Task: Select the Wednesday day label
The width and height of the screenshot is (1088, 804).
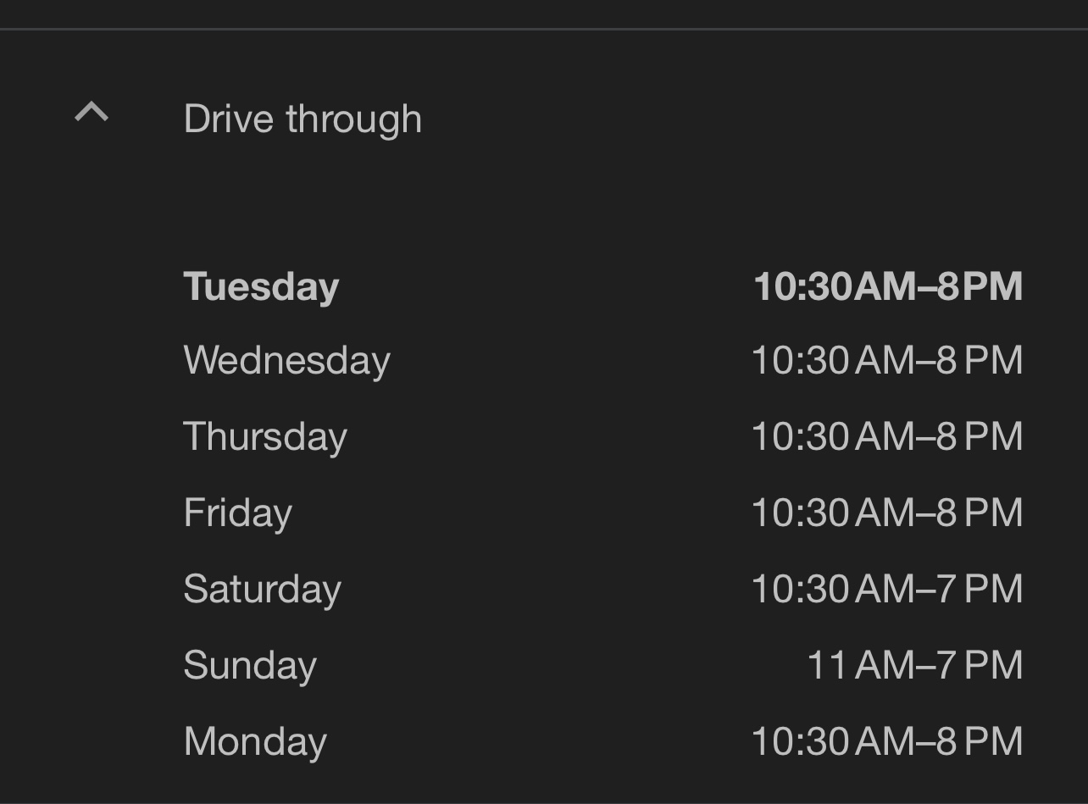Action: (286, 361)
